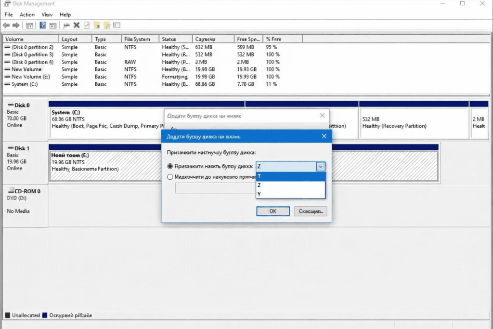Image resolution: width=493 pixels, height=329 pixels.
Task: Close the front drive letter dialog
Action: coord(324,136)
